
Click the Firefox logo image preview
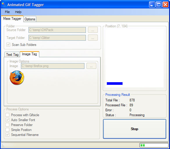coord(17,78)
